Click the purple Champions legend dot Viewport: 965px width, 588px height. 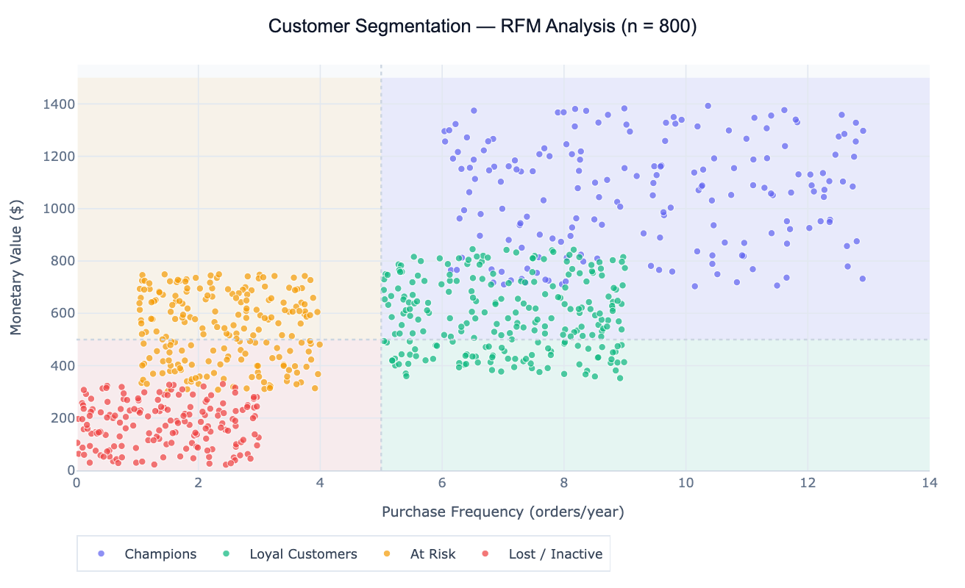[101, 554]
